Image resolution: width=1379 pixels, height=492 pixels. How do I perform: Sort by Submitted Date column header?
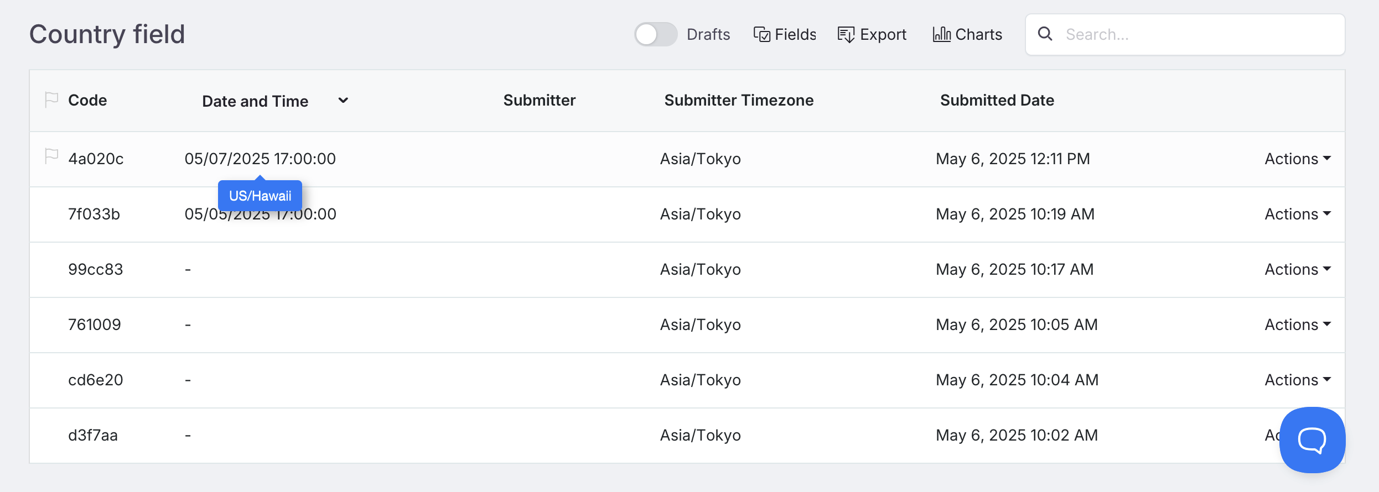(997, 101)
